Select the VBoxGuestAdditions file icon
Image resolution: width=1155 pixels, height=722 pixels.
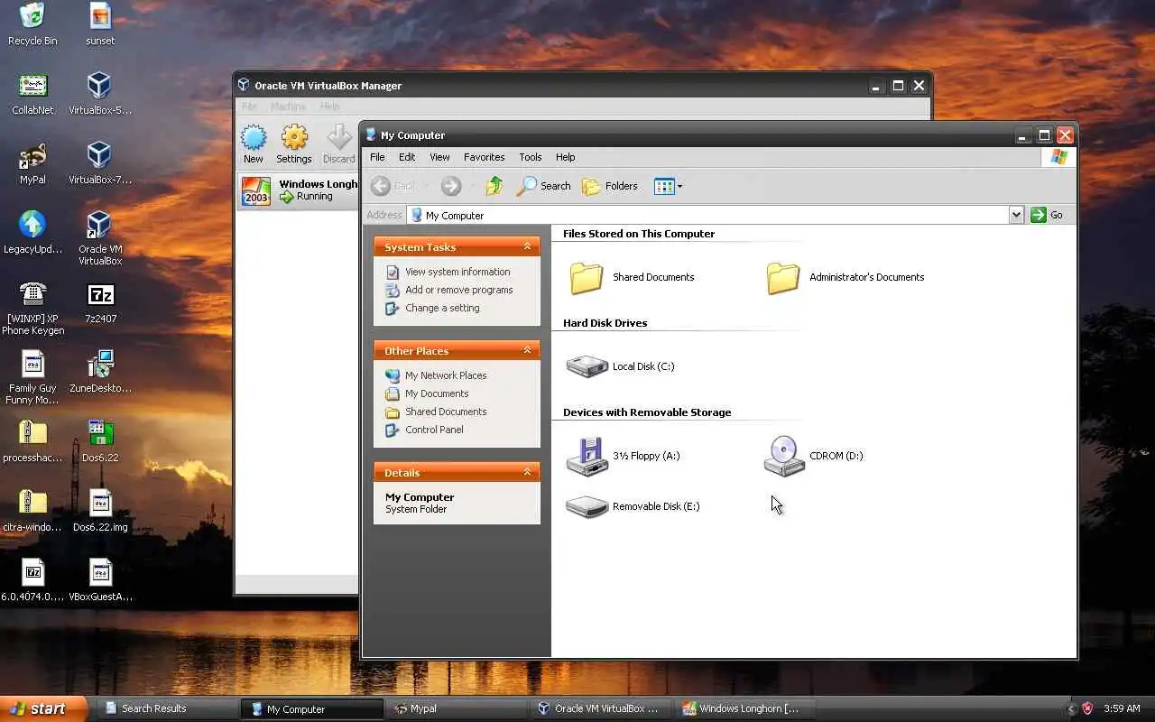[x=100, y=580]
